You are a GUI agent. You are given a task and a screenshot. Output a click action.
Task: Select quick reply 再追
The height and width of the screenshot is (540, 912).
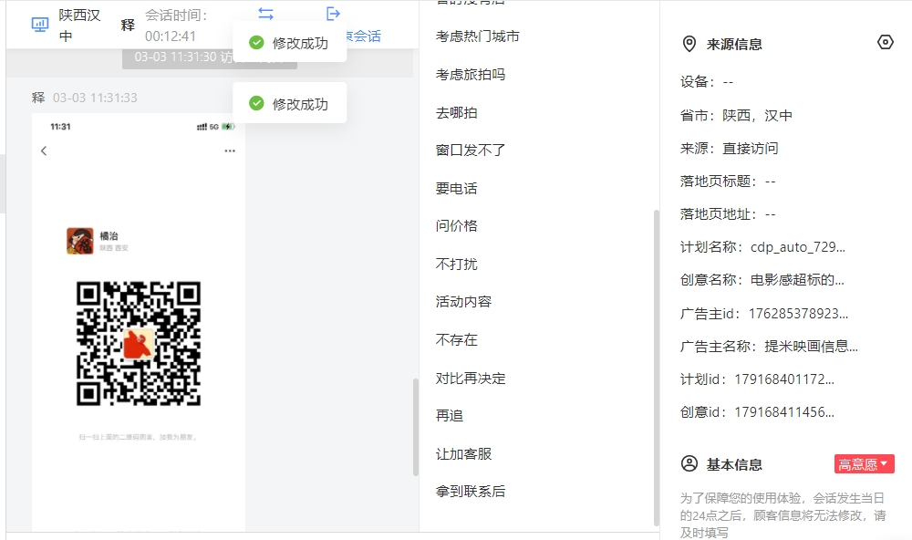click(x=450, y=415)
